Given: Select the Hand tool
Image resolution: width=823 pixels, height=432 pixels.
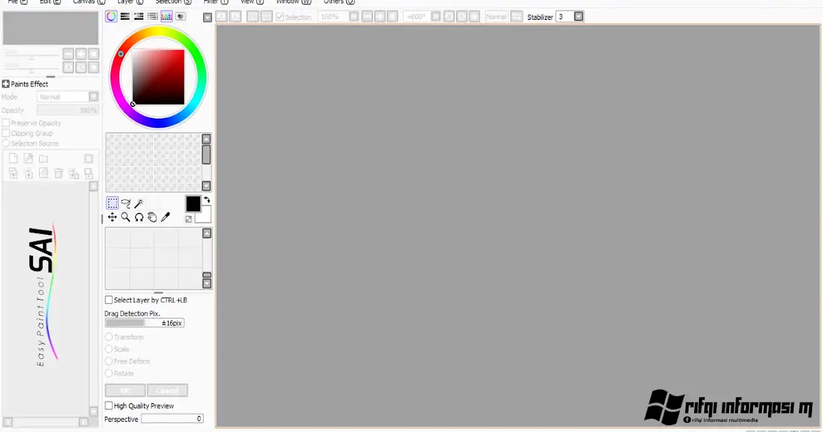Looking at the screenshot, I should click(152, 217).
